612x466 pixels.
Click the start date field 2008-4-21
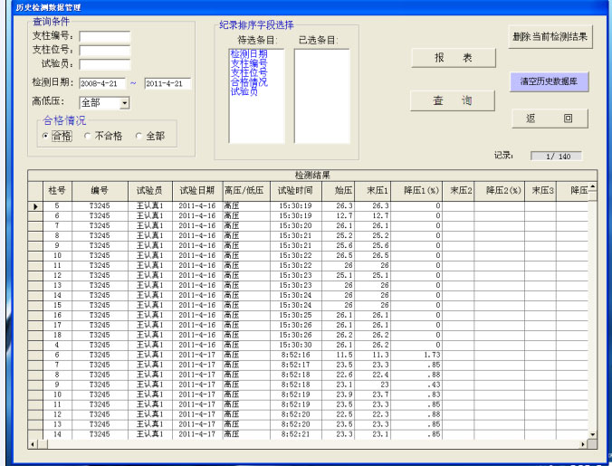click(102, 83)
